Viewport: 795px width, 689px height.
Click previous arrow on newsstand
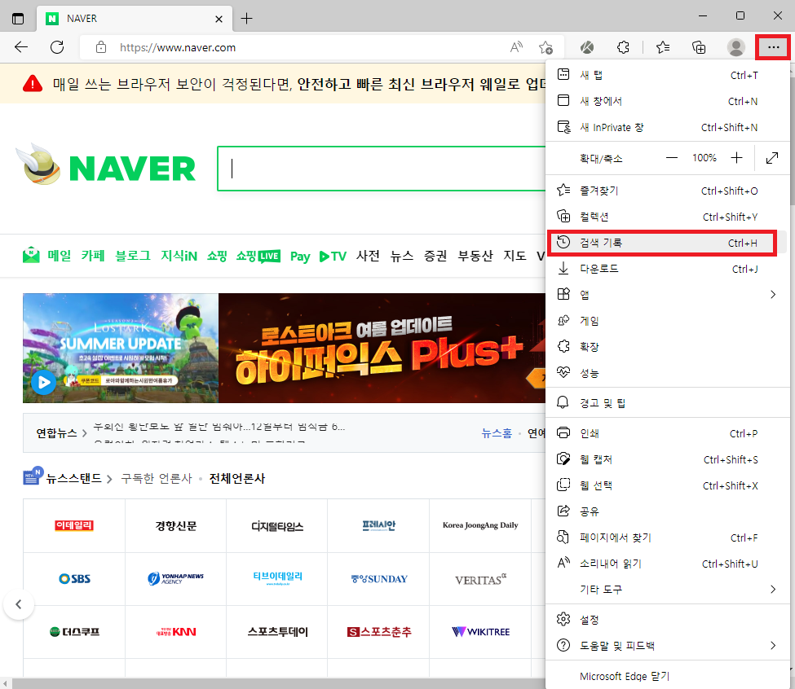point(19,604)
